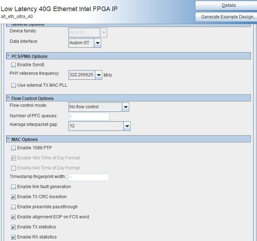Check Use external TX MAC PLL
Viewport: 257px width, 241px height.
[13, 85]
